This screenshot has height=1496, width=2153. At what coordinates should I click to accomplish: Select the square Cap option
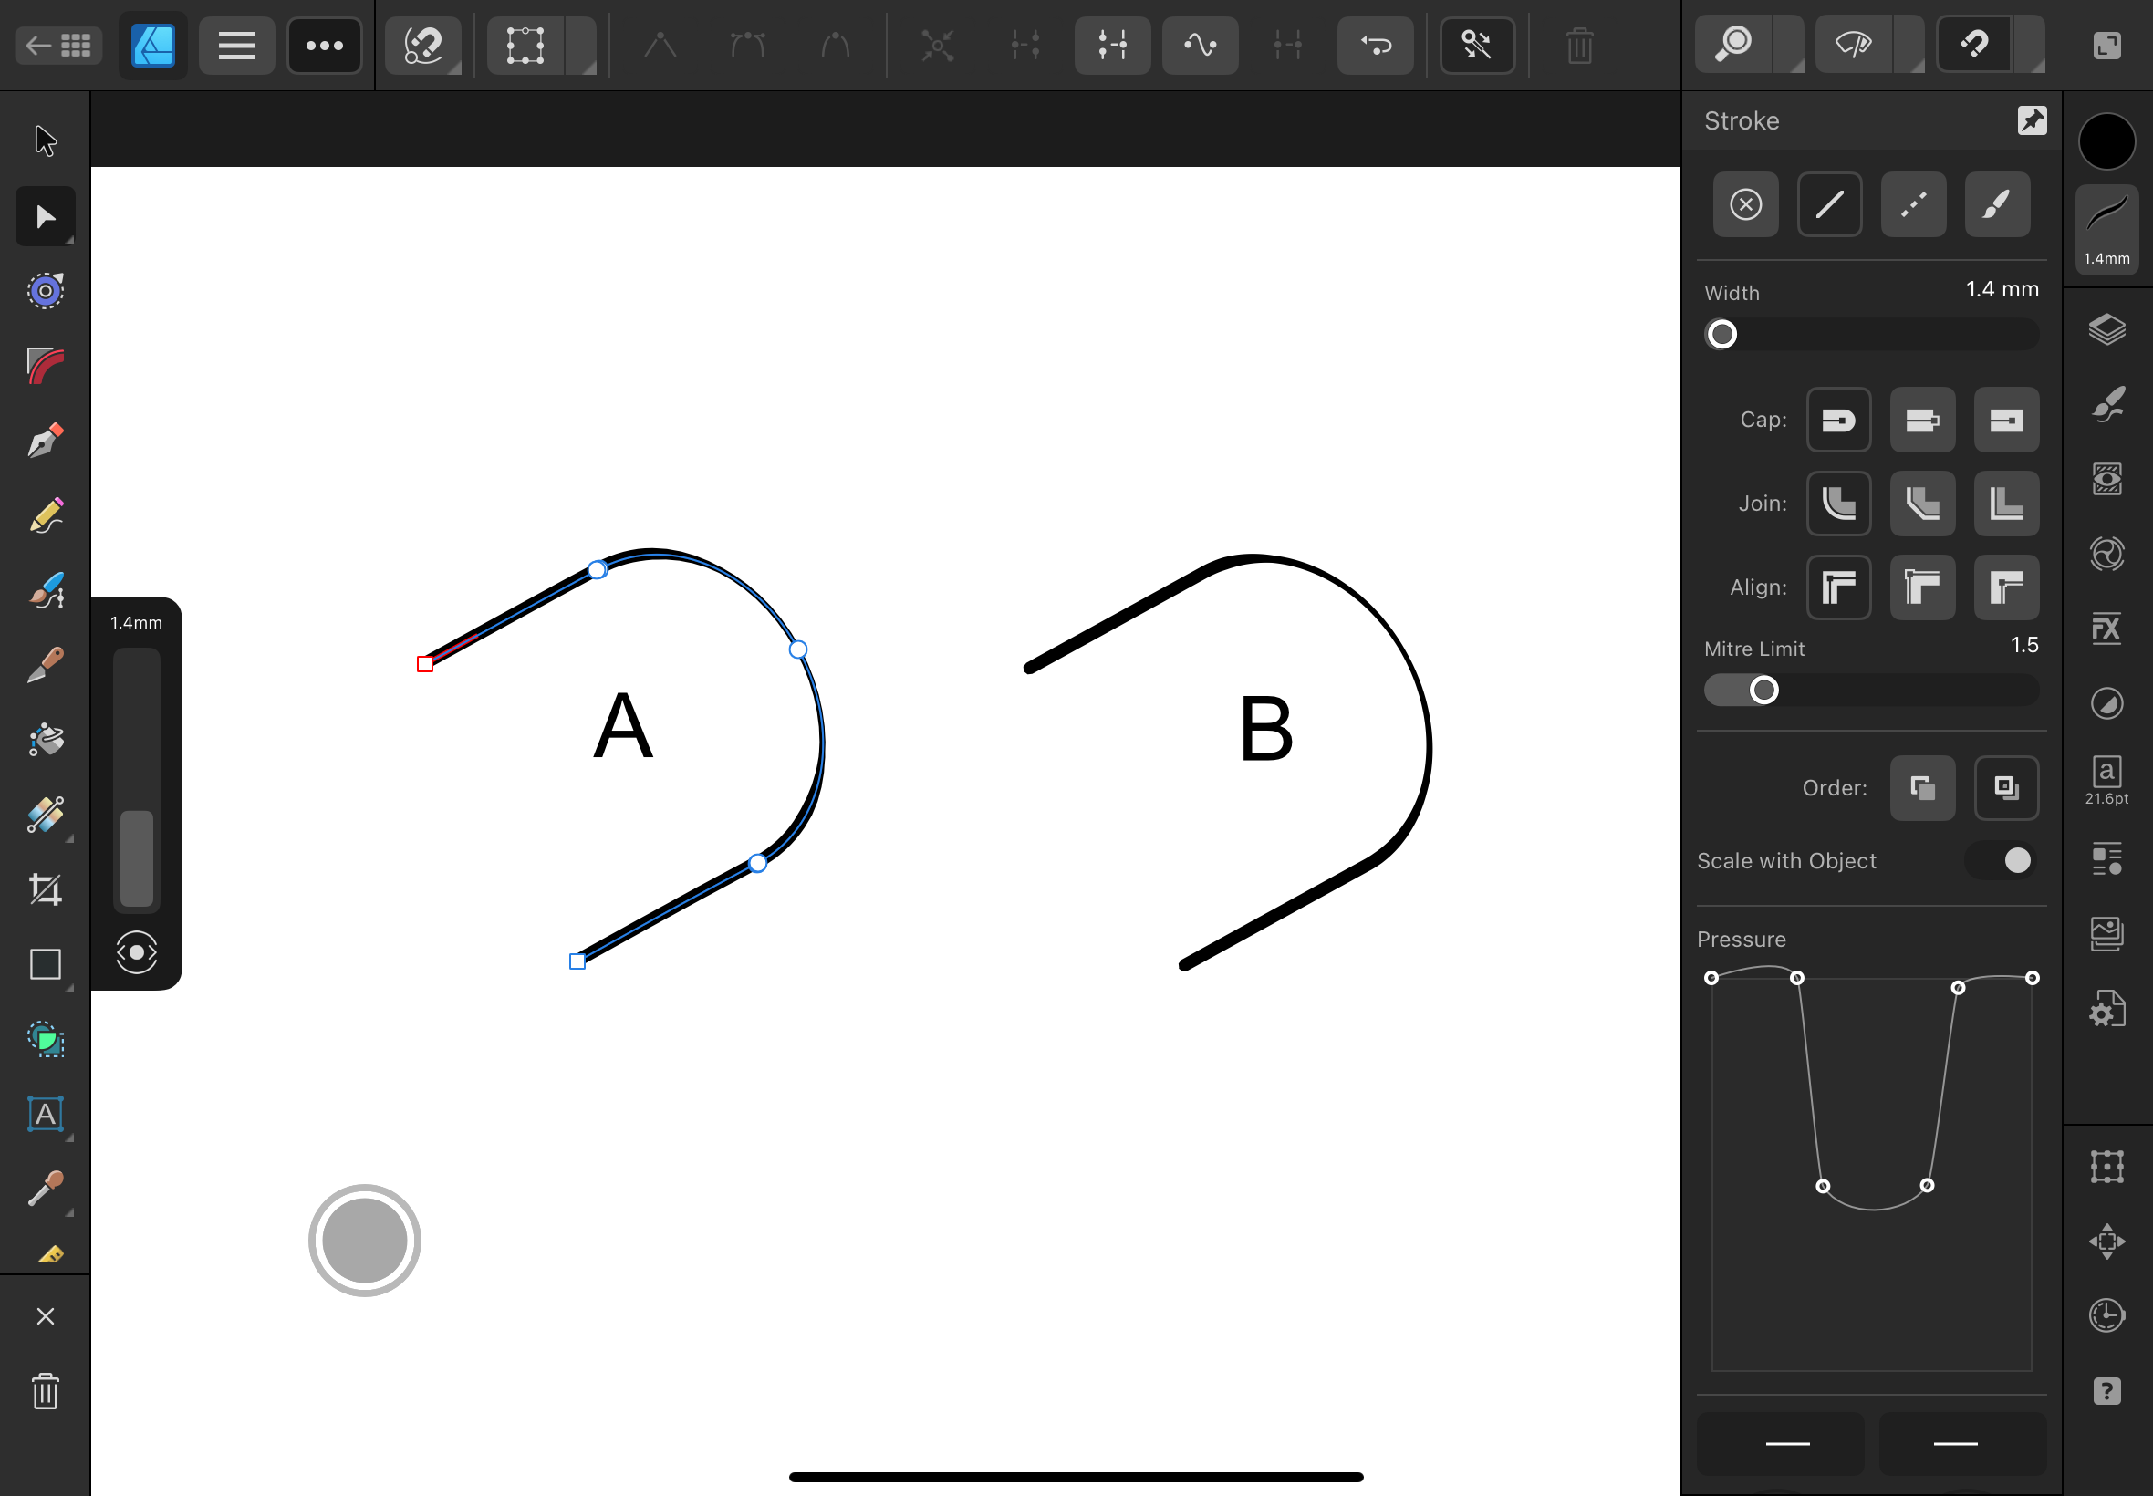2006,420
